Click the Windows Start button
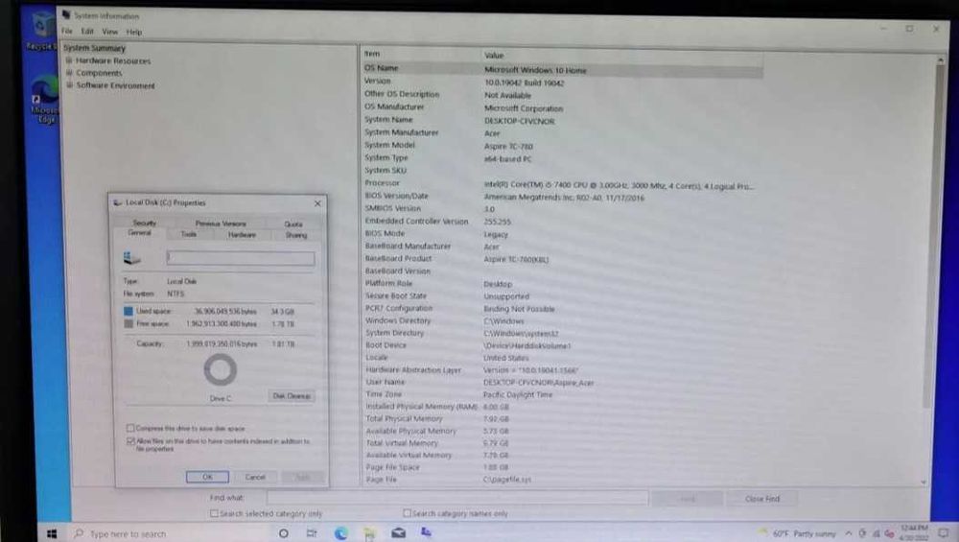The height and width of the screenshot is (542, 959). [x=52, y=534]
